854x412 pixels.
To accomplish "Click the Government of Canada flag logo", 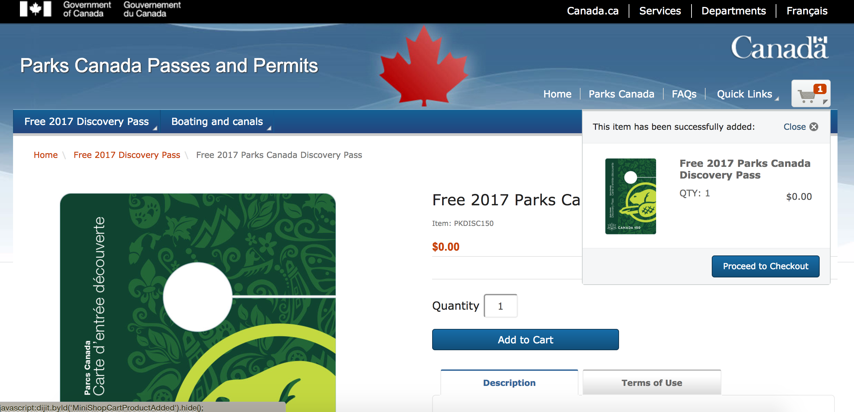I will tap(35, 9).
